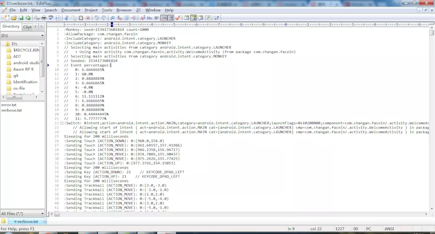
Task: Open font settings icon
Action: pyautogui.click(x=143, y=18)
